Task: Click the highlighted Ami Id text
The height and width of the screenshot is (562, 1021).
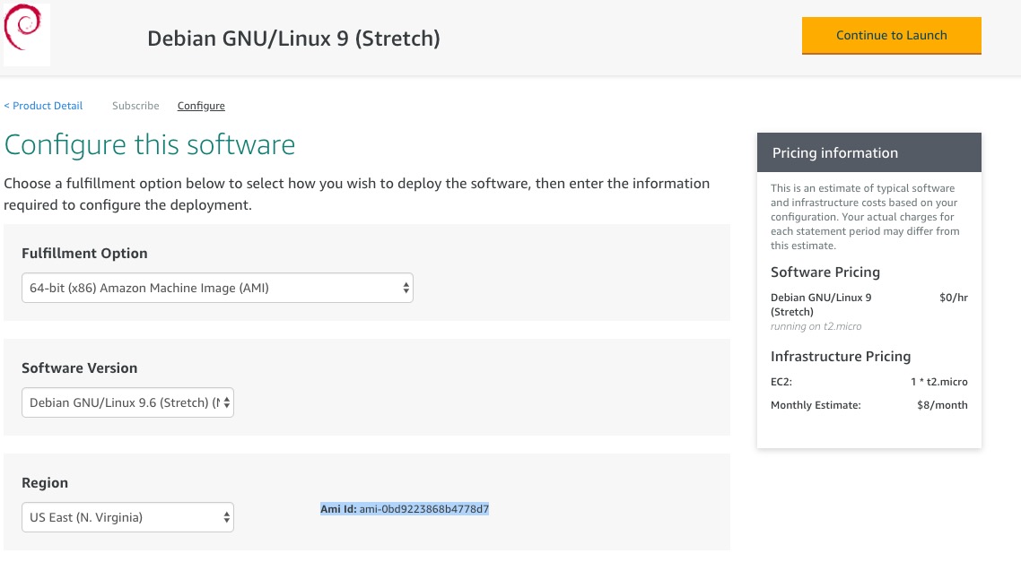Action: pos(405,508)
